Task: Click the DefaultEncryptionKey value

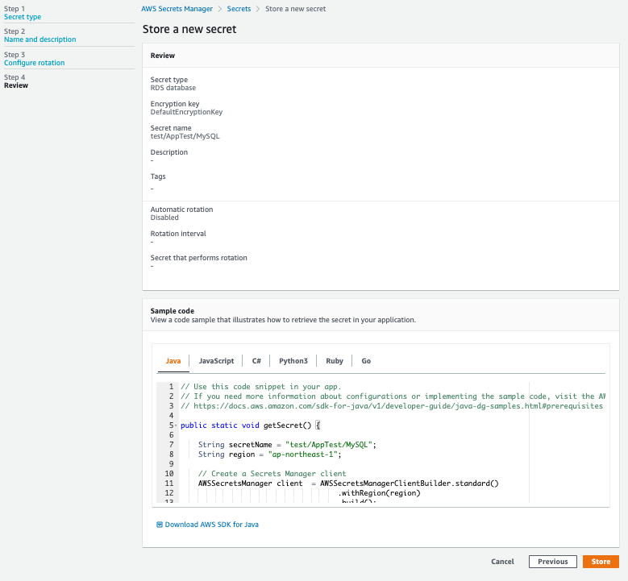Action: click(187, 112)
